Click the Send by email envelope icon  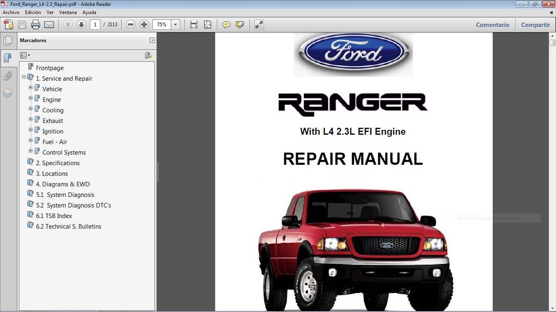[49, 25]
